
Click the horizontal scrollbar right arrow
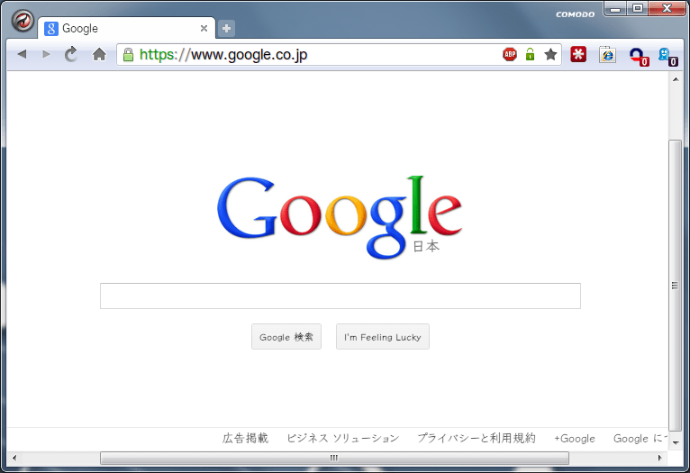(x=659, y=458)
